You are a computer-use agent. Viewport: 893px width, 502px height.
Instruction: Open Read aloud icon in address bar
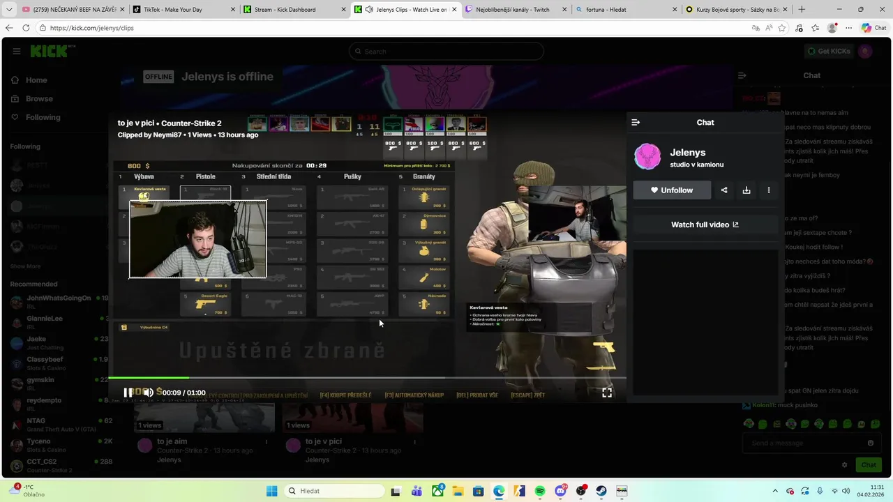click(769, 28)
